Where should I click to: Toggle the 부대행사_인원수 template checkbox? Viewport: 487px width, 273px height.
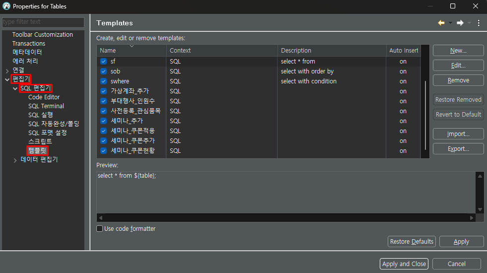point(103,101)
